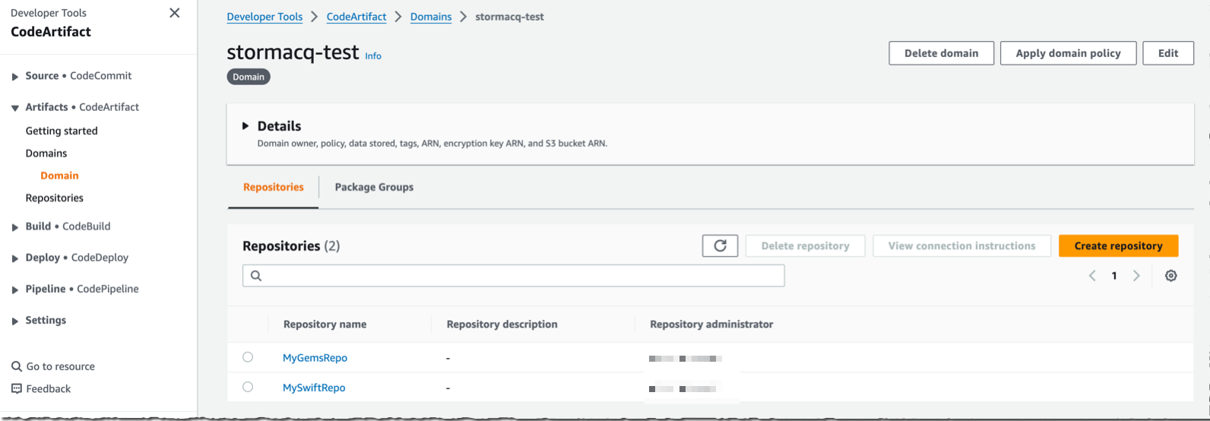The height and width of the screenshot is (421, 1210).
Task: Open the Feedback link
Action: (49, 388)
